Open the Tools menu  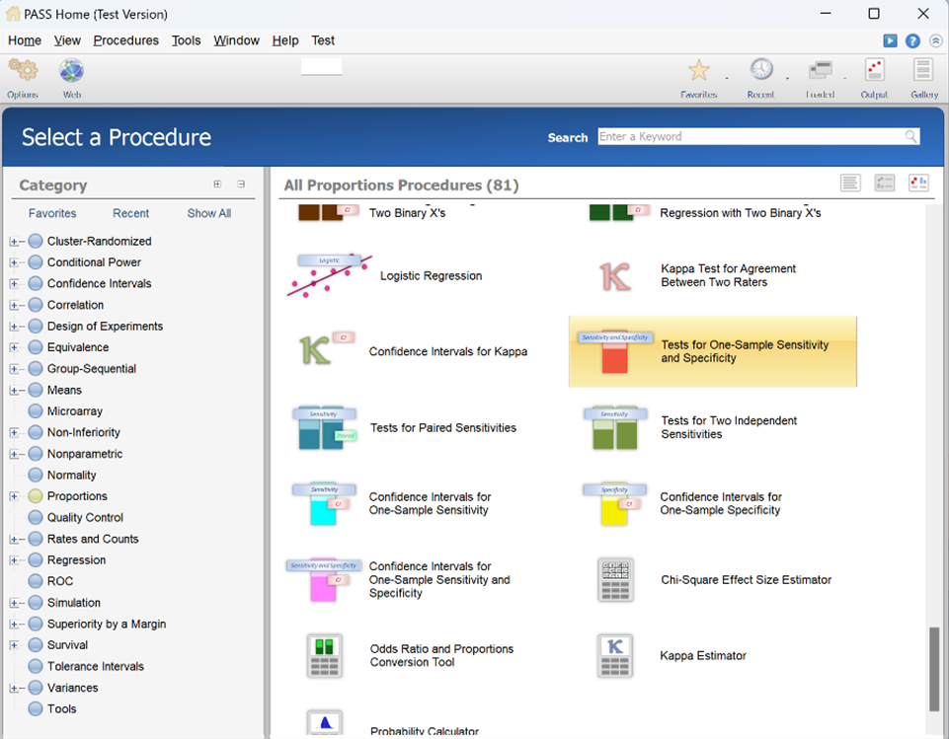point(186,40)
